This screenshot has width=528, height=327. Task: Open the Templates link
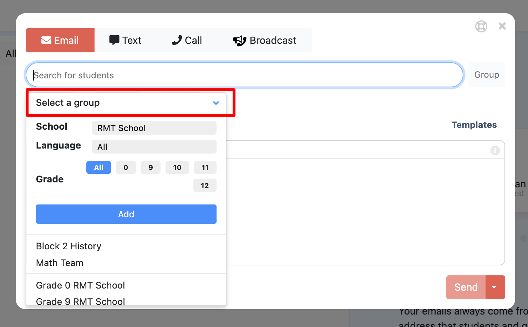474,125
